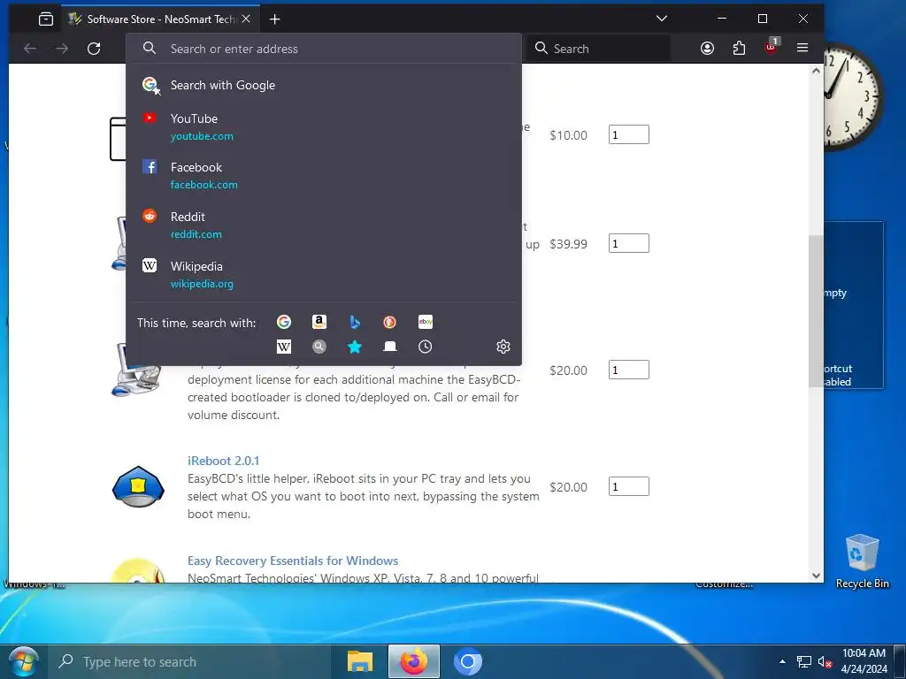The image size is (906, 679).
Task: Focus the address bar Search or enter address
Action: (324, 49)
